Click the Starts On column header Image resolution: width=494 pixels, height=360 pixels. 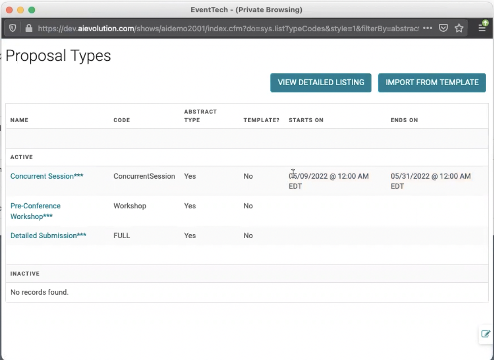coord(306,120)
